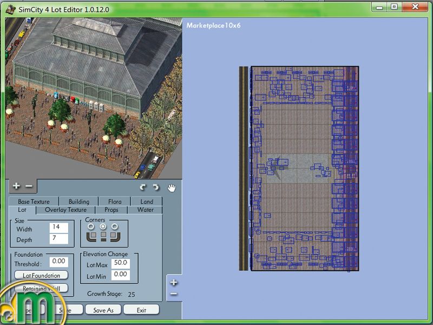Click the right corner shape icon
The width and height of the screenshot is (433, 325).
[x=115, y=237]
